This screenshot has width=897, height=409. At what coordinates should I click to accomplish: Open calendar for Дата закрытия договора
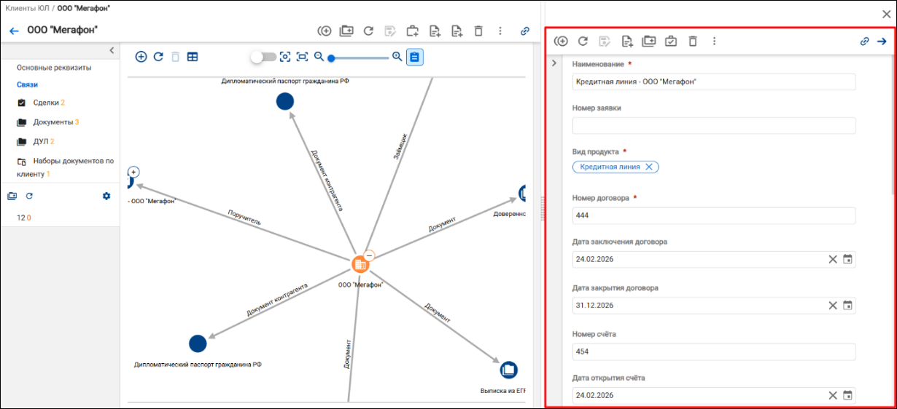pos(847,306)
